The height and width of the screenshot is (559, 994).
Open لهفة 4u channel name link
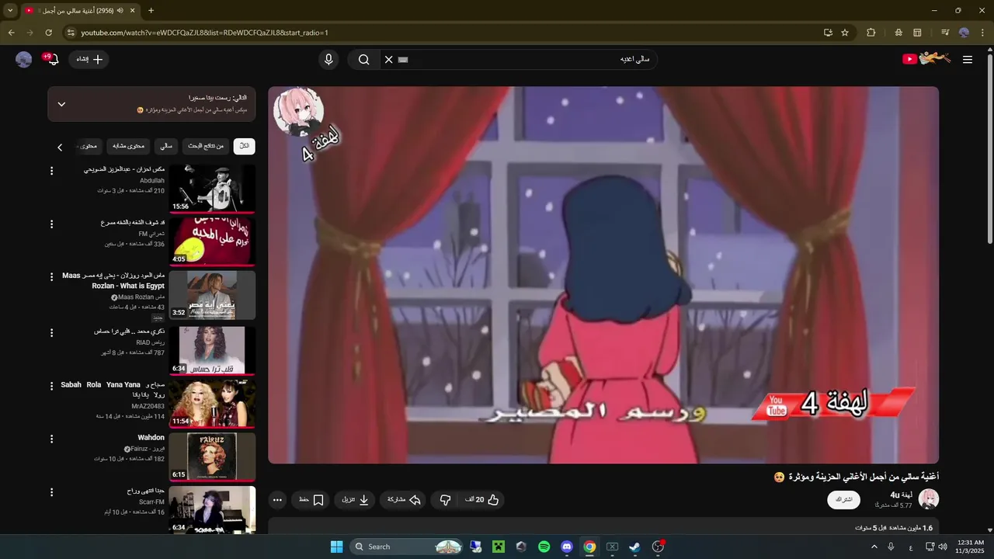901,495
